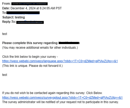Click the Date header label

click(6, 8)
